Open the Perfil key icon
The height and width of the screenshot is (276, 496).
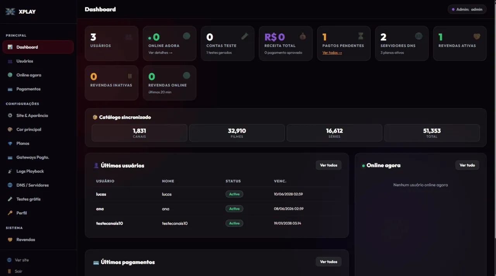click(10, 213)
